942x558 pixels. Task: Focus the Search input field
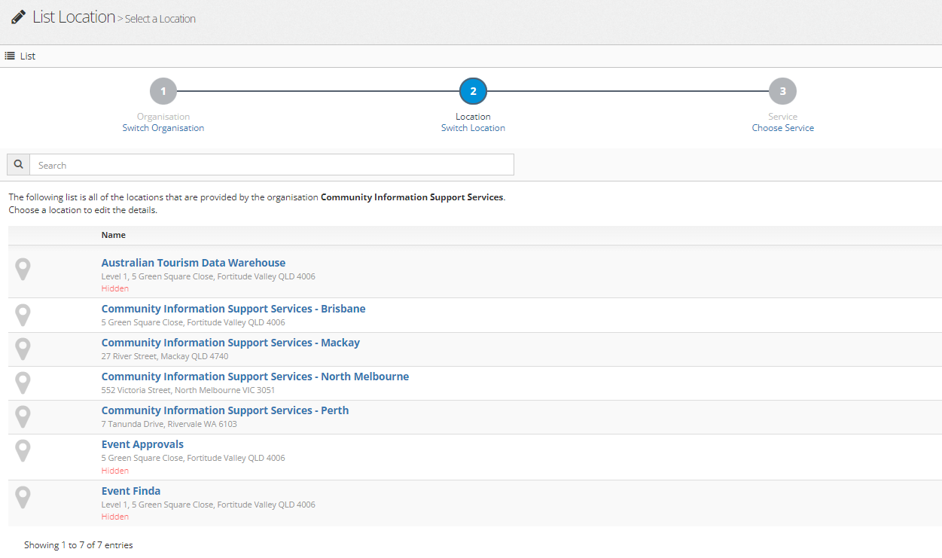pos(271,165)
